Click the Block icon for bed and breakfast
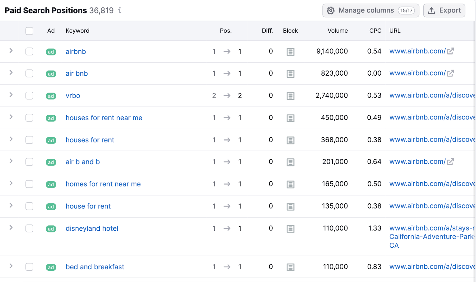 point(291,267)
